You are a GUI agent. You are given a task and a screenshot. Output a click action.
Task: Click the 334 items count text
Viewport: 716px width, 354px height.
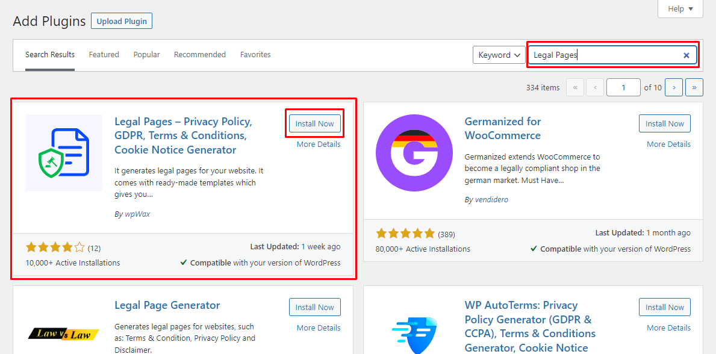coord(543,88)
